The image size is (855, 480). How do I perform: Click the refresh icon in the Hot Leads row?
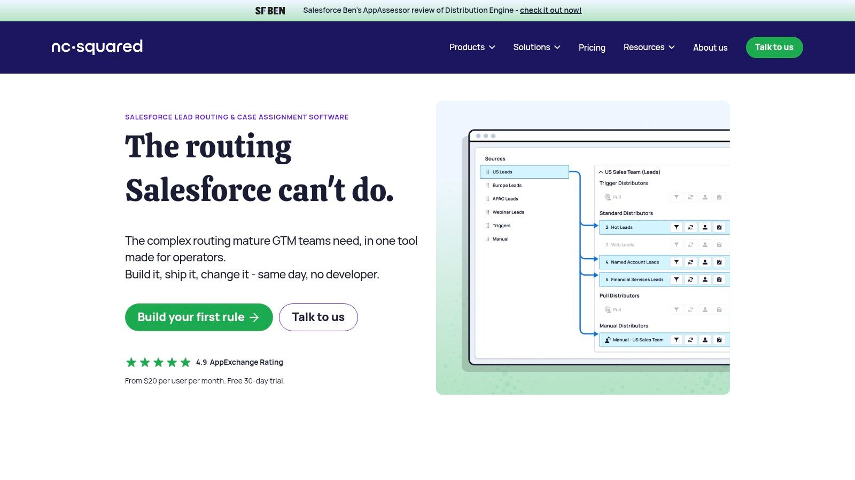pyautogui.click(x=691, y=227)
